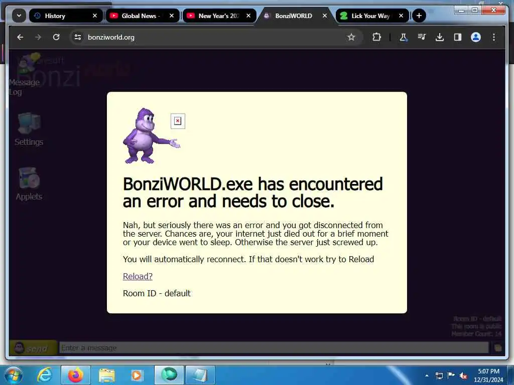Image resolution: width=514 pixels, height=385 pixels.
Task: Open the profile avatar menu
Action: click(476, 37)
